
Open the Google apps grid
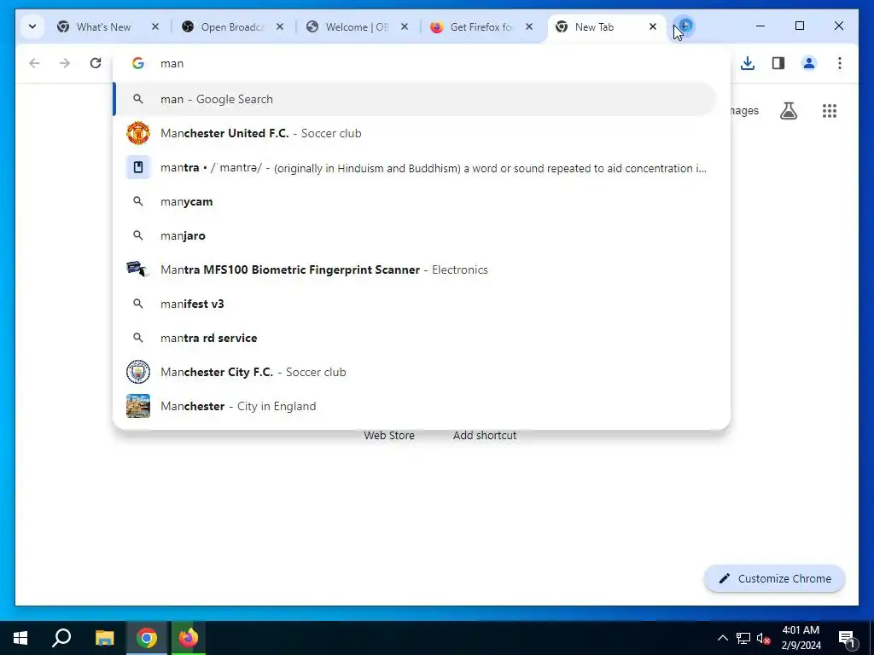[x=830, y=111]
